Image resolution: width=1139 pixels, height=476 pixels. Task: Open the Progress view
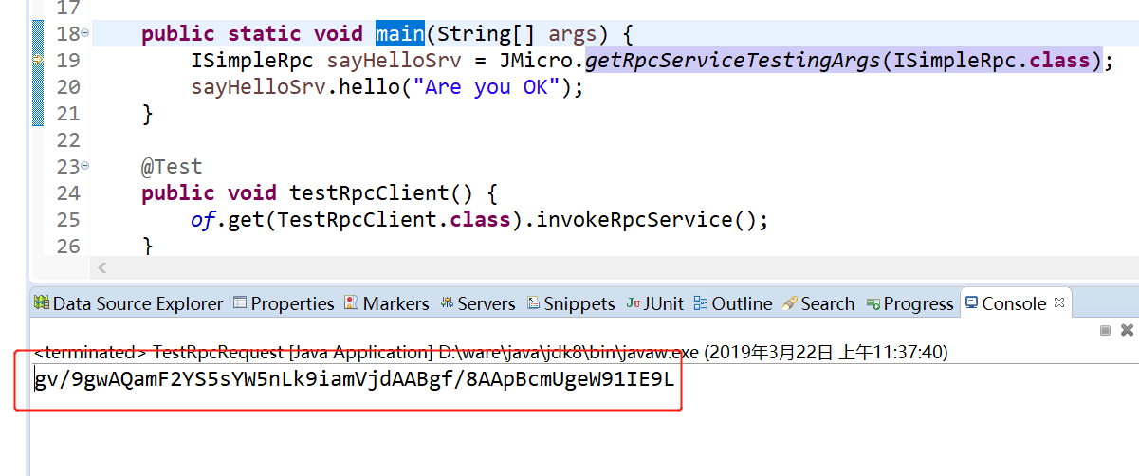[x=918, y=303]
